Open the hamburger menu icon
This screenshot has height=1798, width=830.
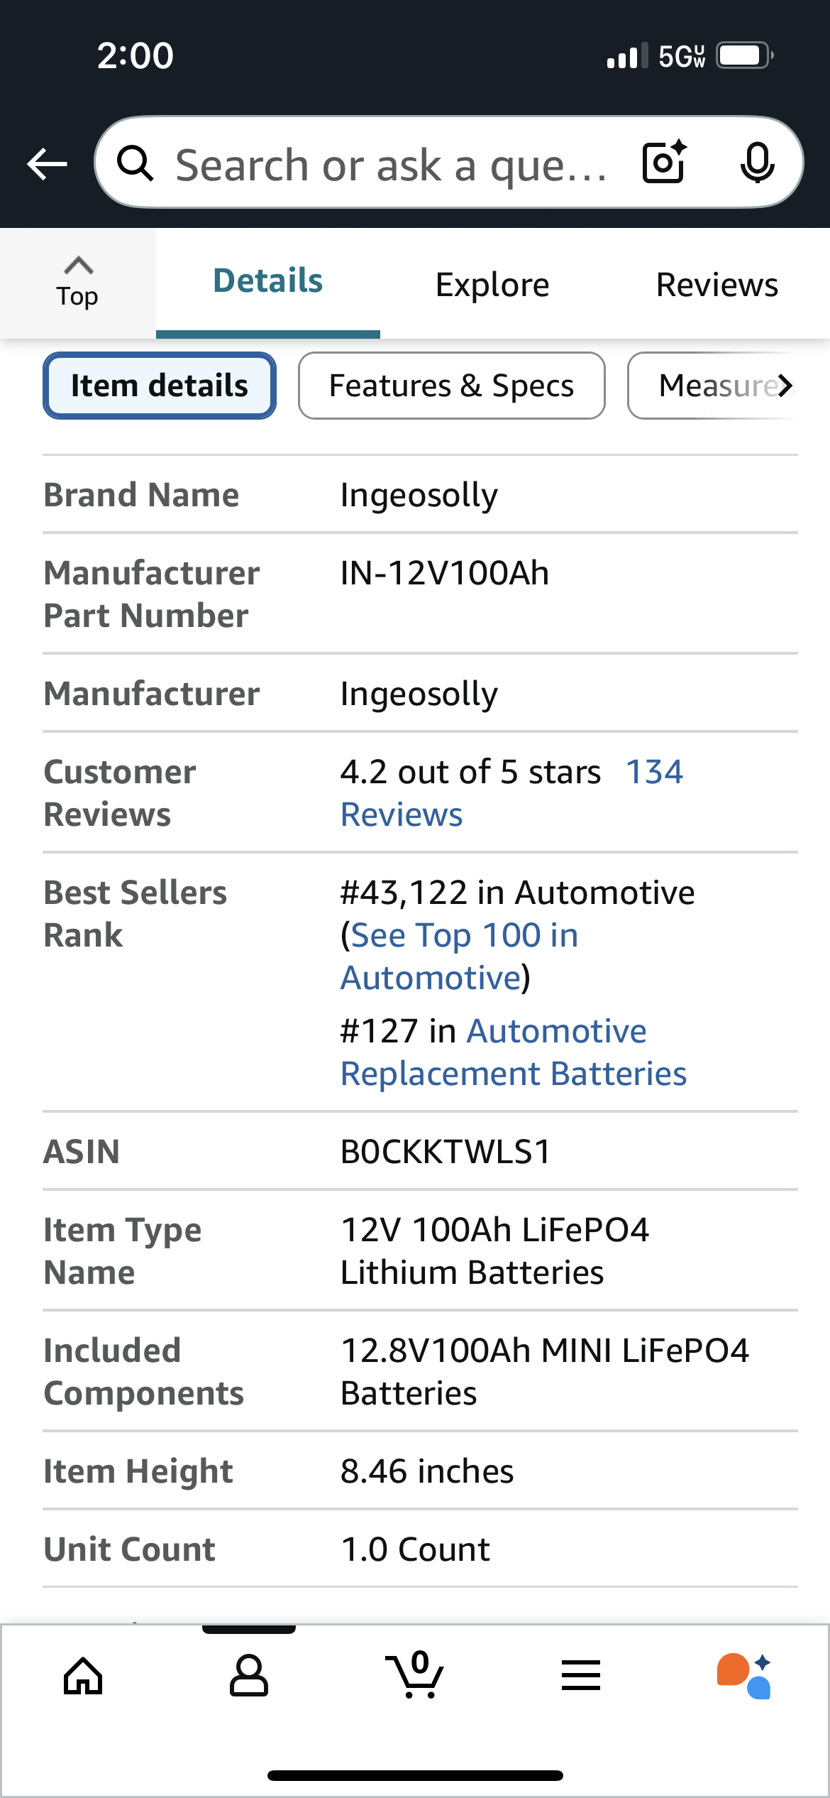(x=581, y=1676)
